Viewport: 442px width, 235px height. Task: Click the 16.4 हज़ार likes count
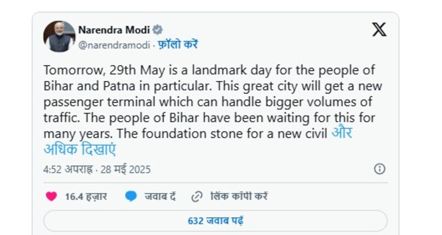pyautogui.click(x=85, y=196)
